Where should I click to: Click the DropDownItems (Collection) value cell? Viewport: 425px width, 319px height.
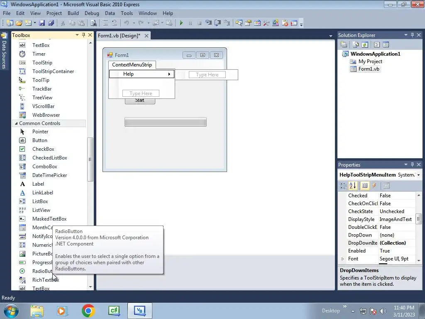[396, 243]
